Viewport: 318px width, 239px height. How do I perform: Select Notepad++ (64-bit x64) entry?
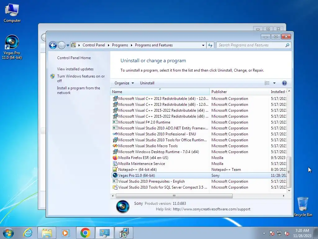pos(199,169)
